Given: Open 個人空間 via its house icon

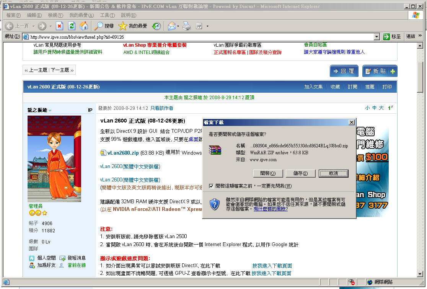Looking at the screenshot, I should [32, 258].
